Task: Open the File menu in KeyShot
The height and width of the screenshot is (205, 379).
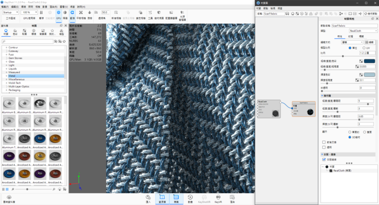Action: click(x=5, y=6)
